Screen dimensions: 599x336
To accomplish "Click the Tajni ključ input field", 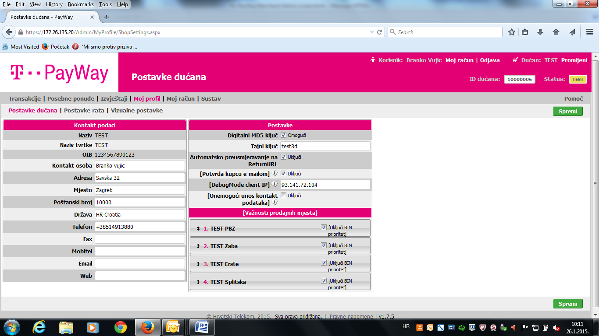I will coord(325,147).
